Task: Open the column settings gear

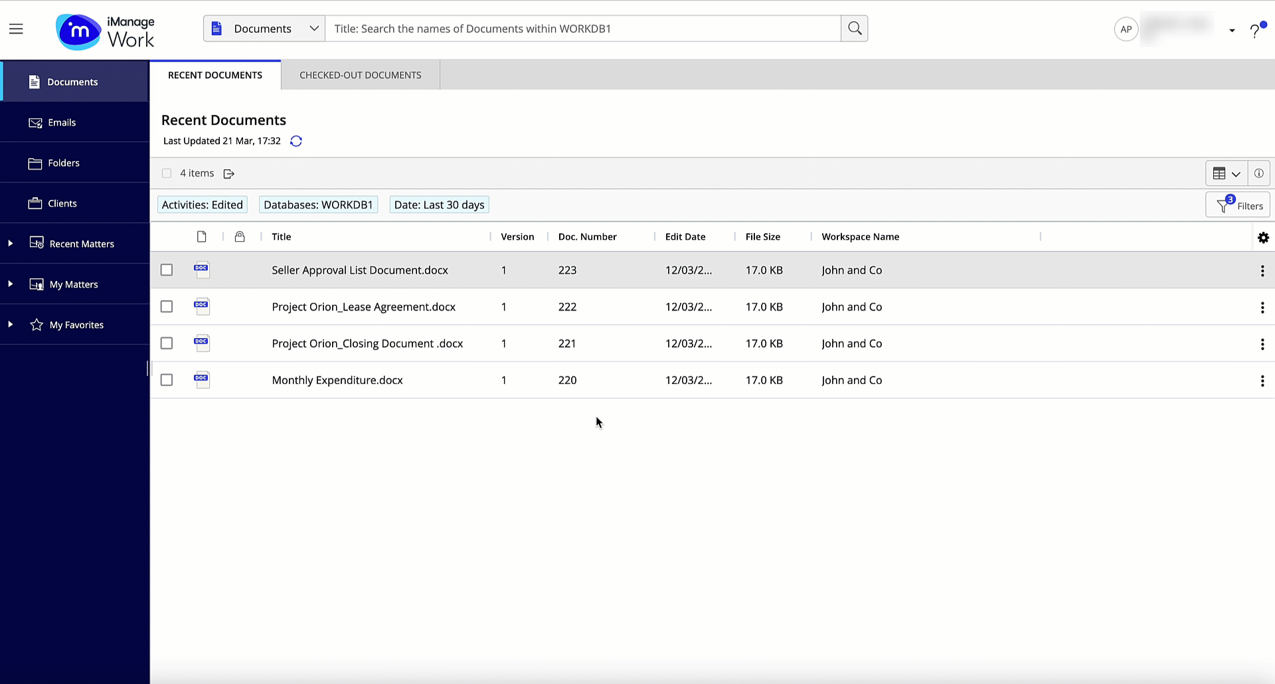Action: 1264,237
